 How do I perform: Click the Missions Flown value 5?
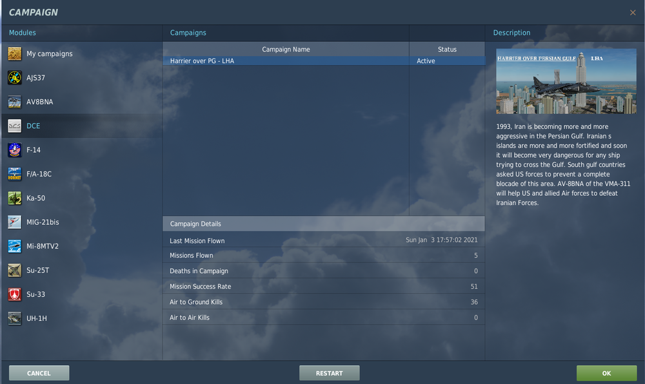[x=476, y=255]
